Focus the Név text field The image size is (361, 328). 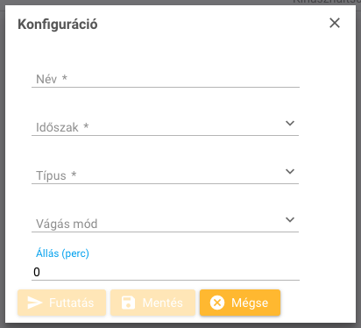(166, 79)
